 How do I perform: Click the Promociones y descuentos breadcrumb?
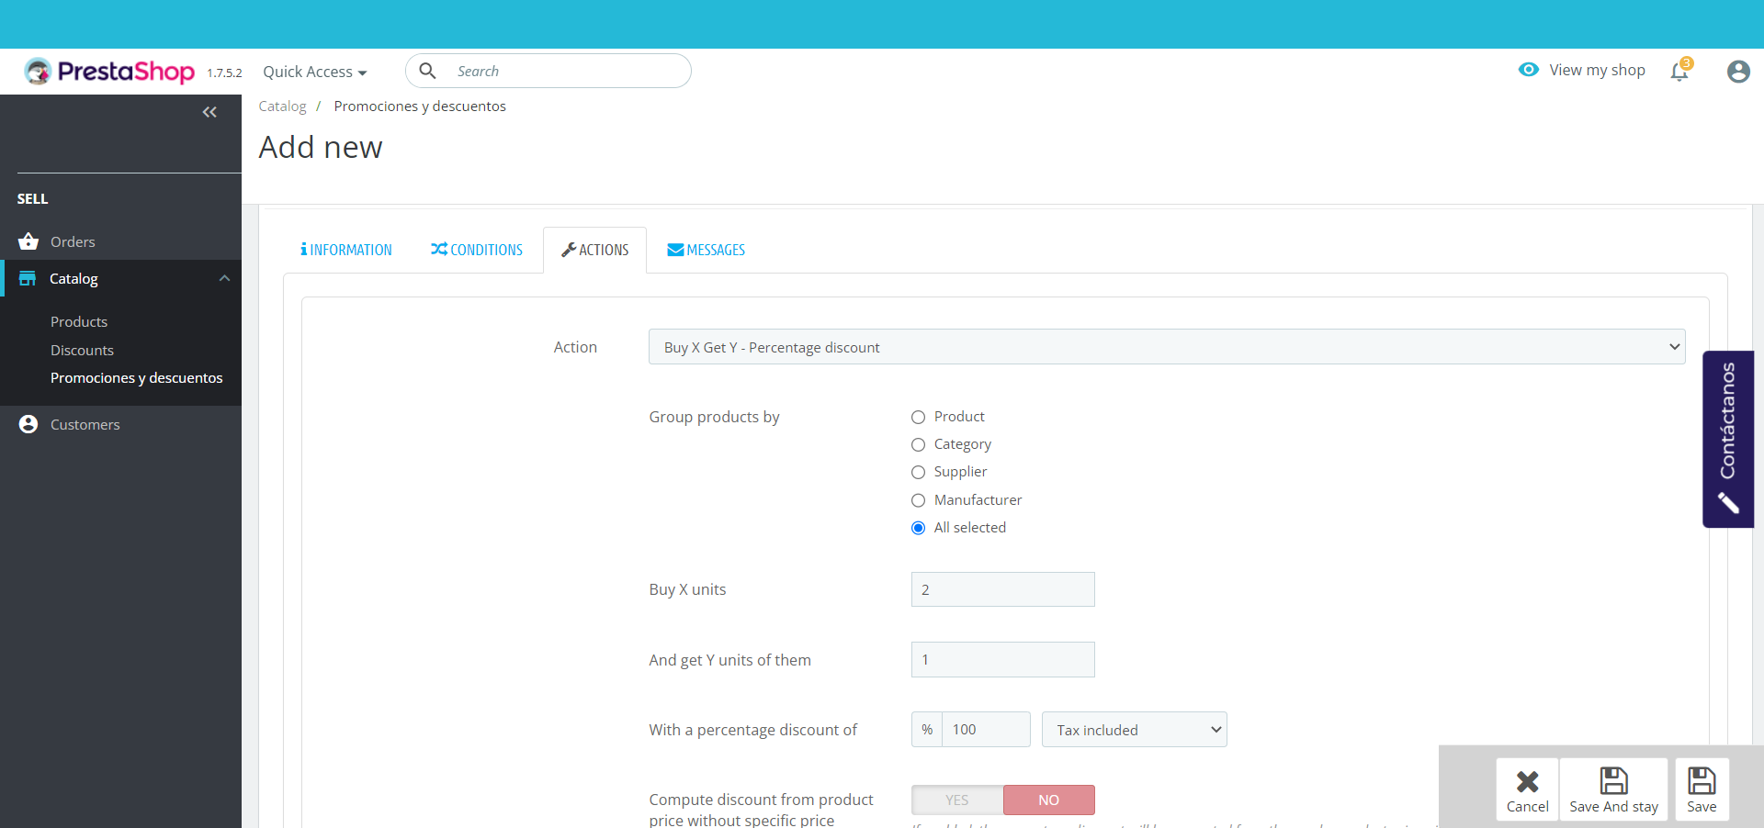pyautogui.click(x=420, y=106)
